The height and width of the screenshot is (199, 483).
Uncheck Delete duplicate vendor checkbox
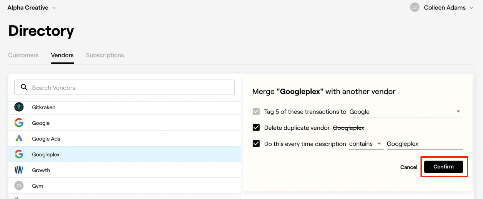(x=256, y=128)
